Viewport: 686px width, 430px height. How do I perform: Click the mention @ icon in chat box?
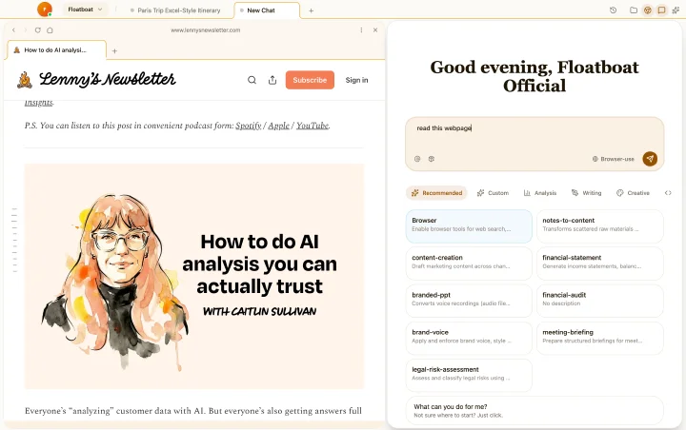tap(417, 159)
